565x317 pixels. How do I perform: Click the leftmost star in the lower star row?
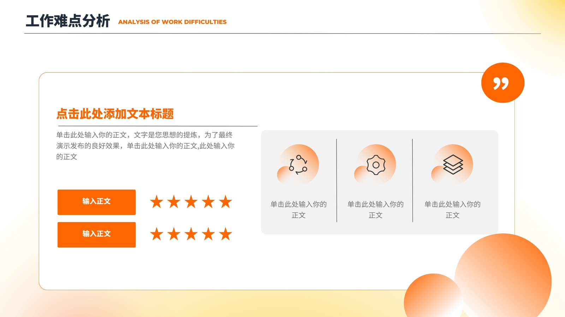point(156,234)
